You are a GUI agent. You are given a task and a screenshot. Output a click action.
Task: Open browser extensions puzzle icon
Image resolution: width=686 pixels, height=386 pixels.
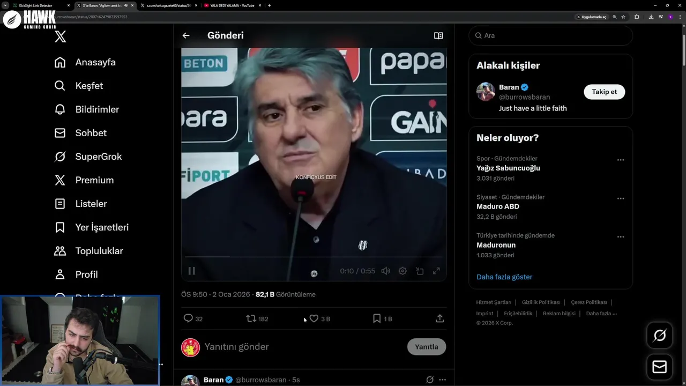coord(637,17)
